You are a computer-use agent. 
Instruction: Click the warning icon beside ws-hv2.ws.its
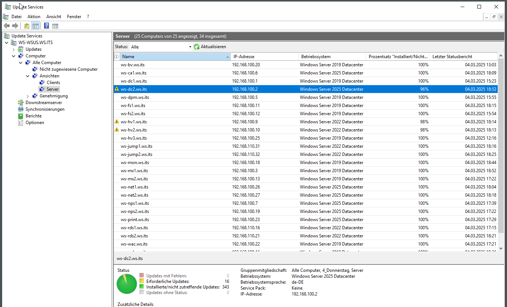coord(117,130)
